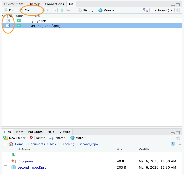
Task: Unstage the .gitignore file checkbox
Action: point(8,21)
